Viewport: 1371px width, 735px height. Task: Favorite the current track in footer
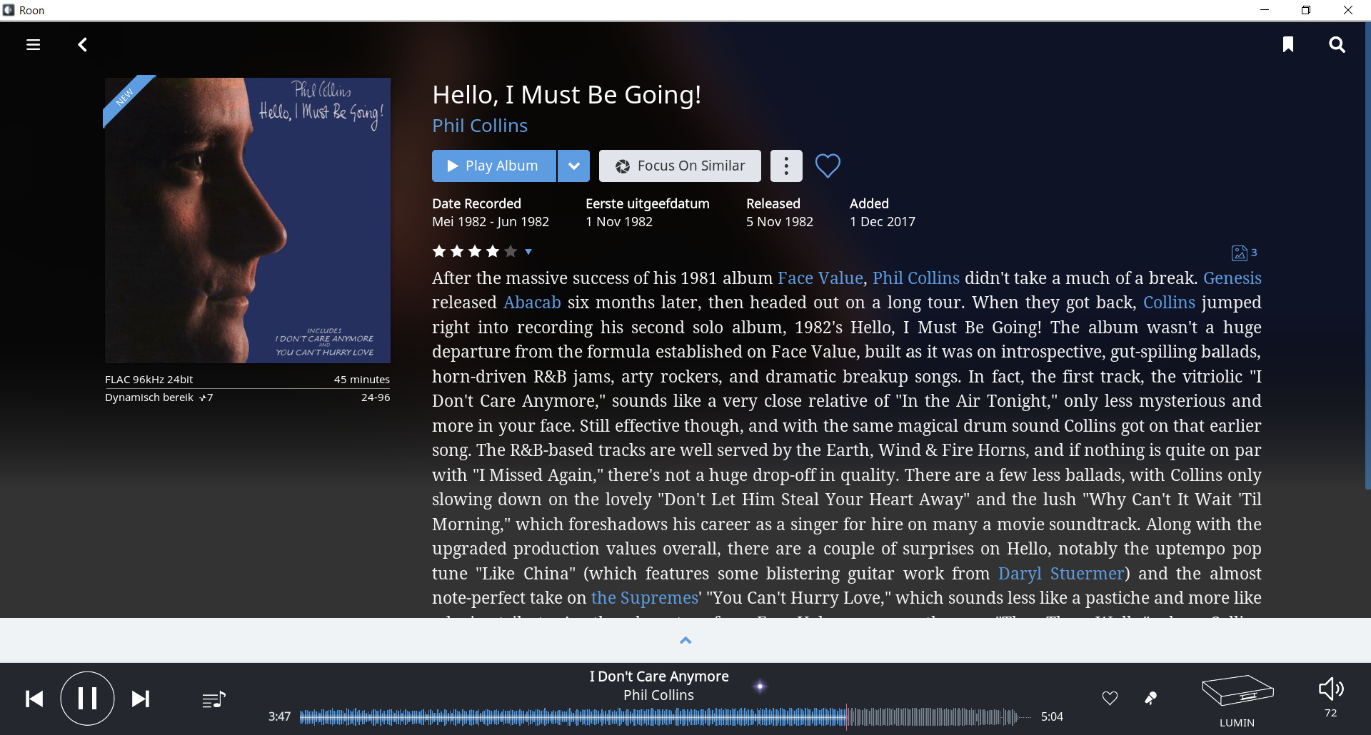[x=1110, y=698]
